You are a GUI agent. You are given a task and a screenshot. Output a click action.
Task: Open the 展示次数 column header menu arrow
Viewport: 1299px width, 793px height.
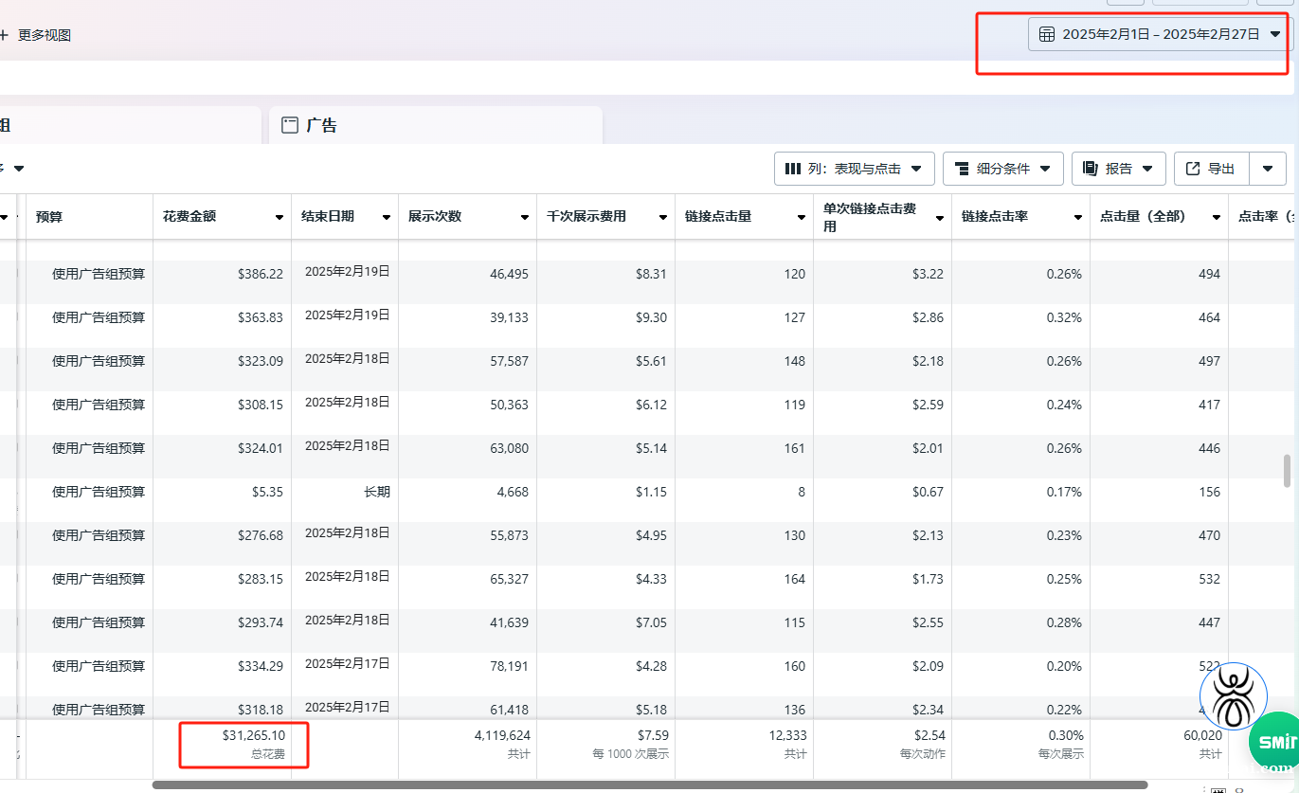tap(525, 217)
